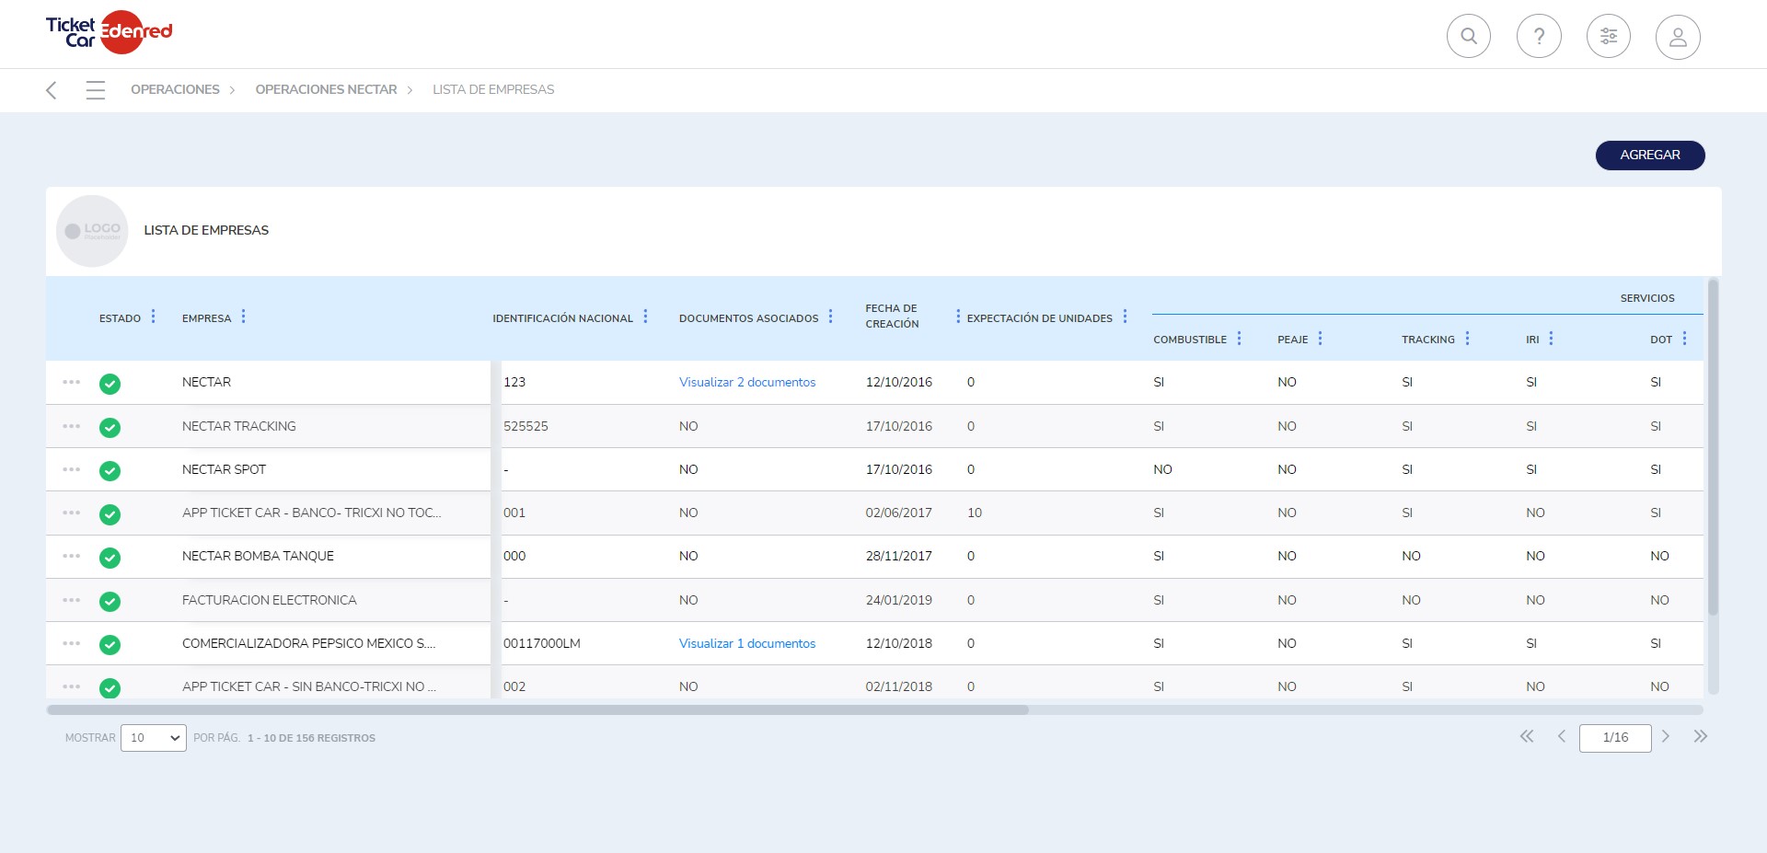Open EXPECTACIÓN DE UNIDADES column options menu
This screenshot has height=853, width=1767.
(x=1125, y=317)
